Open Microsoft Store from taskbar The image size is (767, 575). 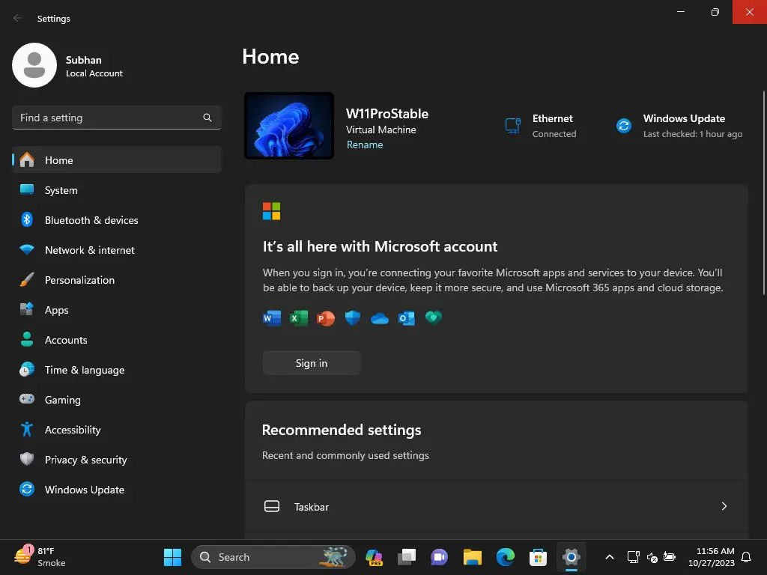[538, 557]
